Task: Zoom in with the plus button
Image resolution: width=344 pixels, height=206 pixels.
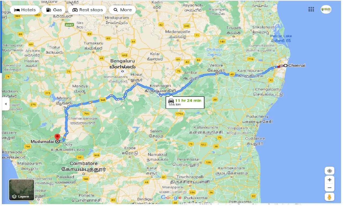Action: pyautogui.click(x=330, y=180)
